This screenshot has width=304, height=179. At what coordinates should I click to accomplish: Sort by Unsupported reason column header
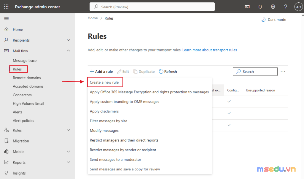tap(260, 90)
